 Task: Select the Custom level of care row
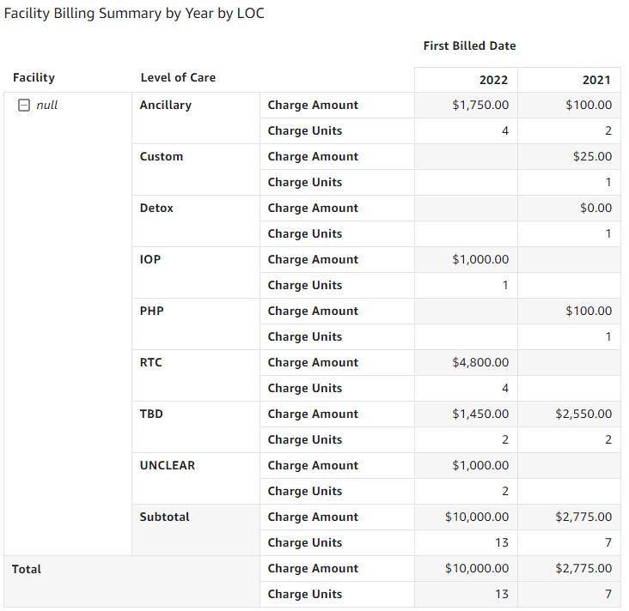[162, 157]
